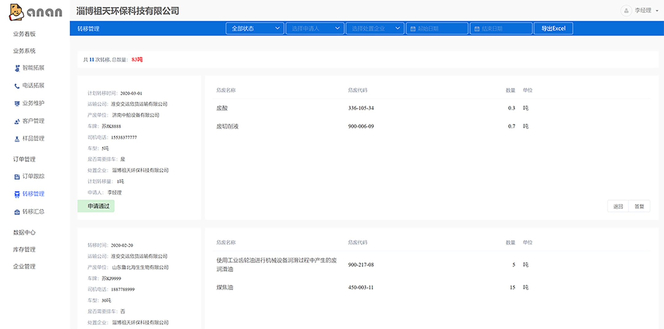Click the anan cat logo icon
664x329 pixels.
16,12
